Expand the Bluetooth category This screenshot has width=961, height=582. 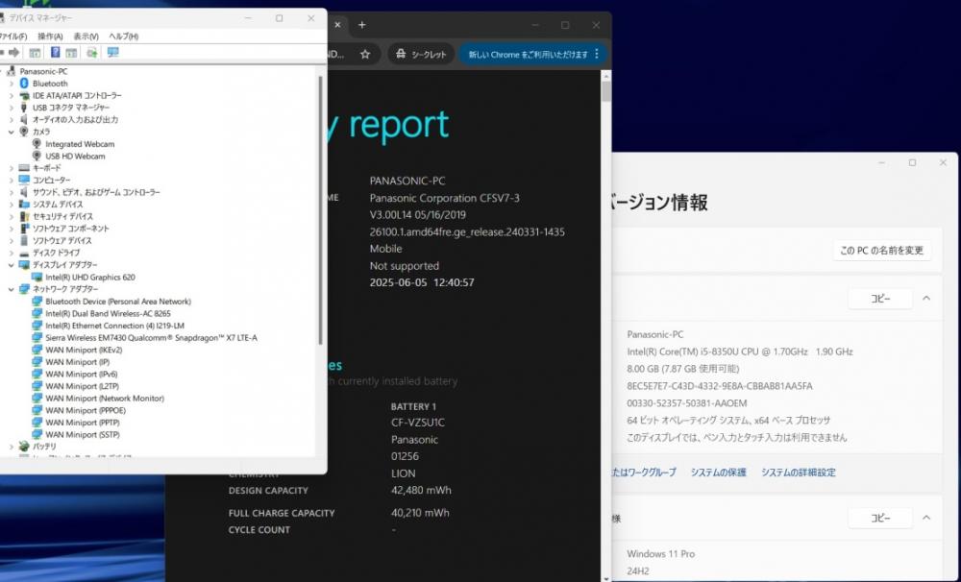pos(11,84)
